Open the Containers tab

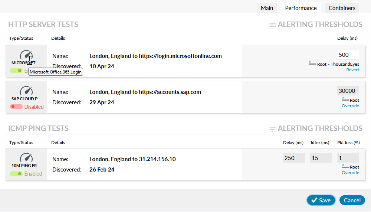point(342,8)
